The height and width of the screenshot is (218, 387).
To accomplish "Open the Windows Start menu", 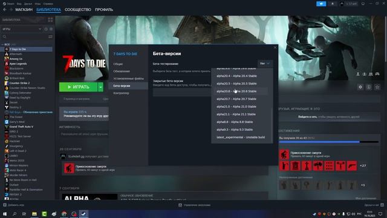I will pos(5,214).
